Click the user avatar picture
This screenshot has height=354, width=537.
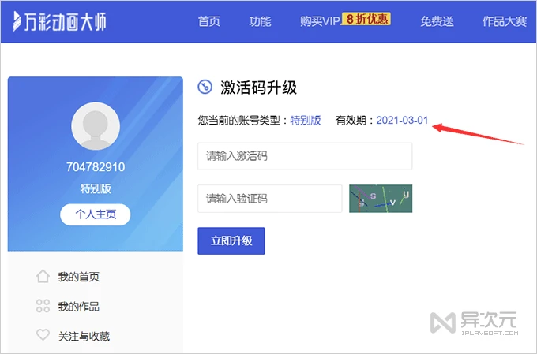96,126
